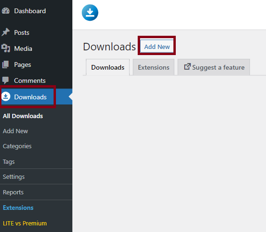The image size is (266, 232).
Task: Click Add New button next to Downloads heading
Action: click(x=157, y=47)
